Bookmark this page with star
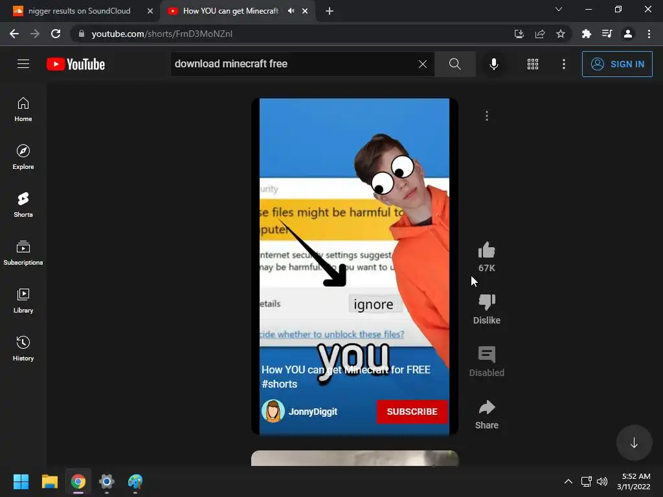The height and width of the screenshot is (497, 663). tap(560, 34)
